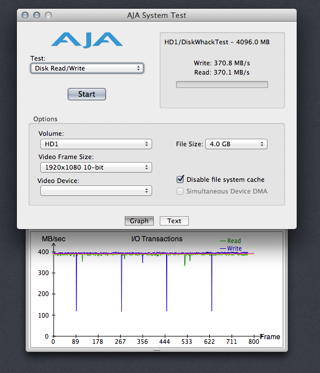Click the 444 frame tick label
The height and width of the screenshot is (373, 320).
pyautogui.click(x=164, y=342)
